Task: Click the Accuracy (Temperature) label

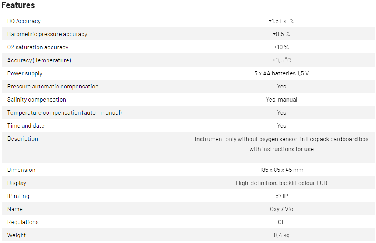Action: pos(39,60)
